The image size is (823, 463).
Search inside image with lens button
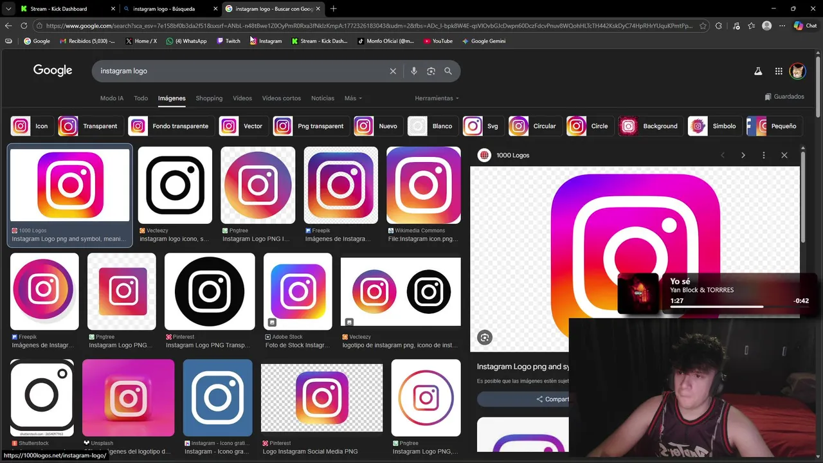click(x=485, y=338)
